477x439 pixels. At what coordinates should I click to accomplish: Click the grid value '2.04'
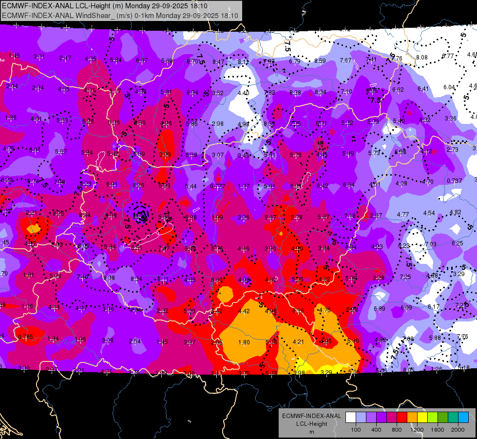[12, 86]
